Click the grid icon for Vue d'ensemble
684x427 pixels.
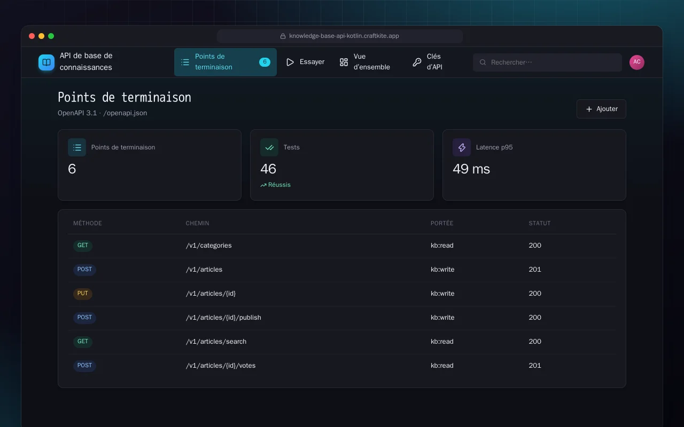click(x=344, y=62)
